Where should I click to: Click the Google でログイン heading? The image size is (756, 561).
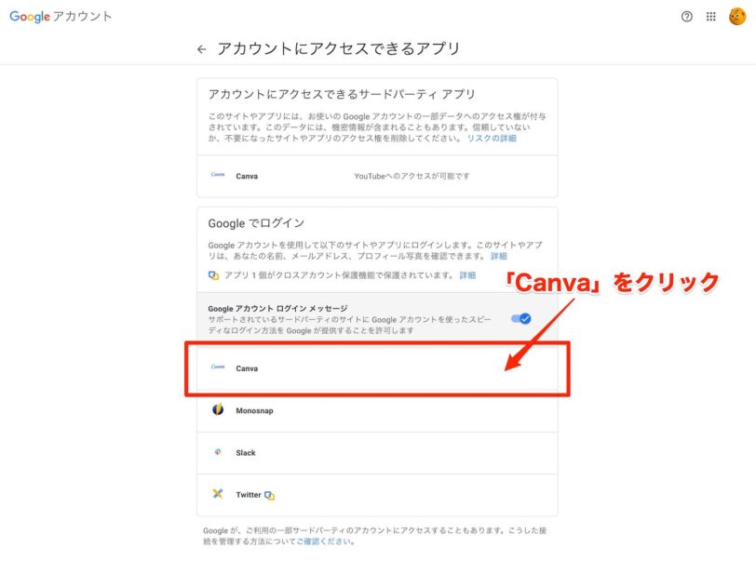pyautogui.click(x=256, y=223)
